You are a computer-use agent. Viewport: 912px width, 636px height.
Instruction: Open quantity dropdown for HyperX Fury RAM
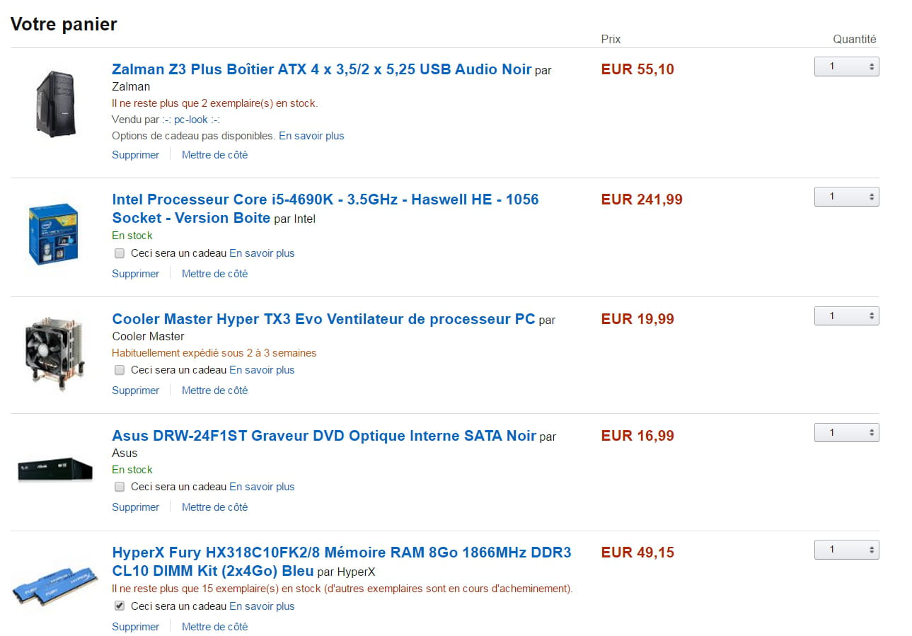(846, 550)
